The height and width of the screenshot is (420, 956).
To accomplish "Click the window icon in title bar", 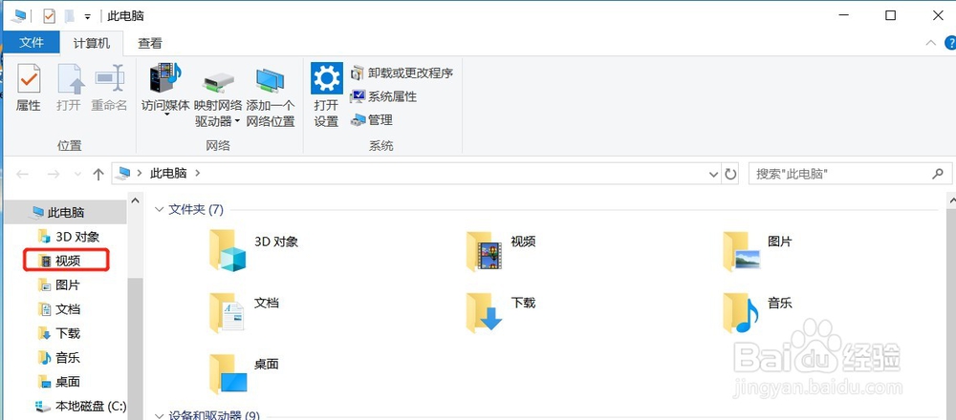I will click(18, 16).
